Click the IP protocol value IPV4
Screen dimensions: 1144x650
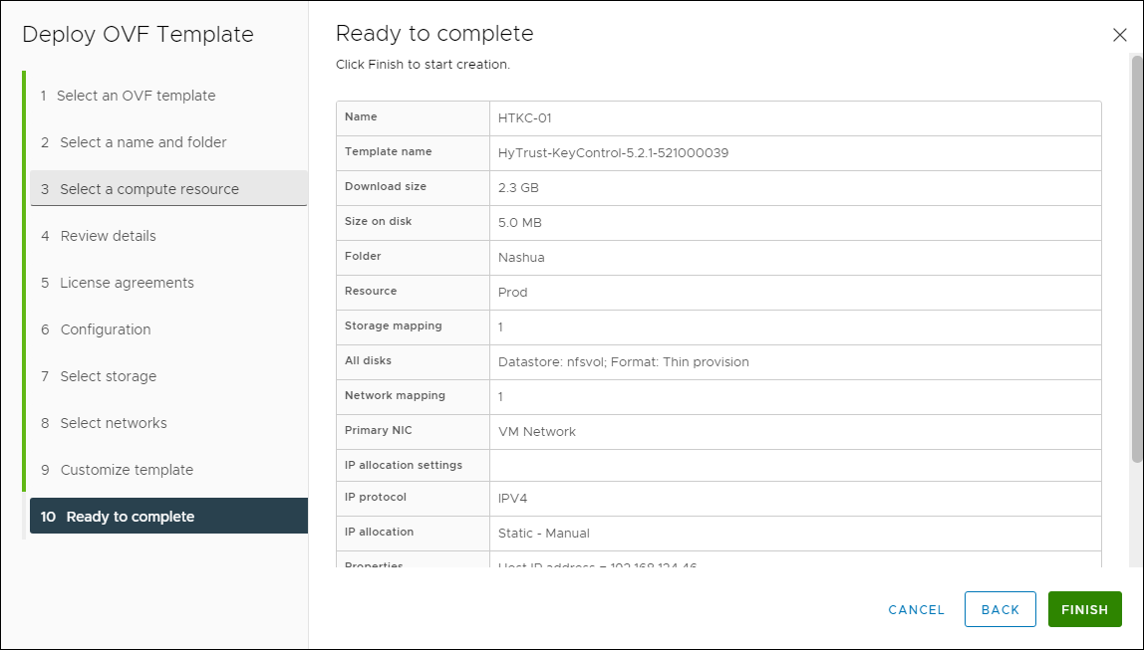[x=512, y=499]
